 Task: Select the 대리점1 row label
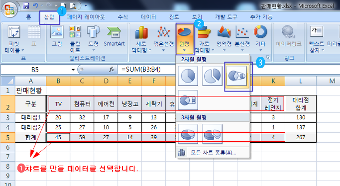pyautogui.click(x=30, y=117)
